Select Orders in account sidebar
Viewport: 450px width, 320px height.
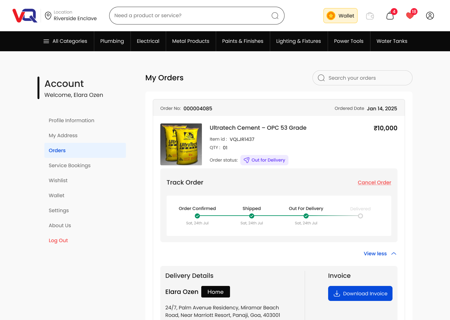(x=85, y=150)
